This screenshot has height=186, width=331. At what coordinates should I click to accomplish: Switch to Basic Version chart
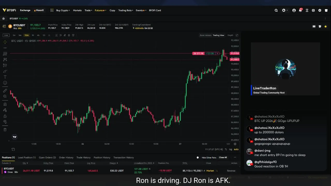[206, 35]
